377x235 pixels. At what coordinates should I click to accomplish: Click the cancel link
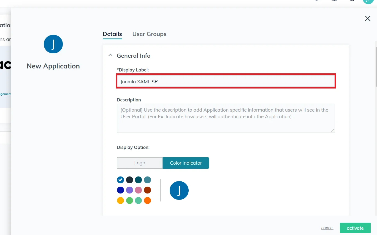tap(327, 228)
